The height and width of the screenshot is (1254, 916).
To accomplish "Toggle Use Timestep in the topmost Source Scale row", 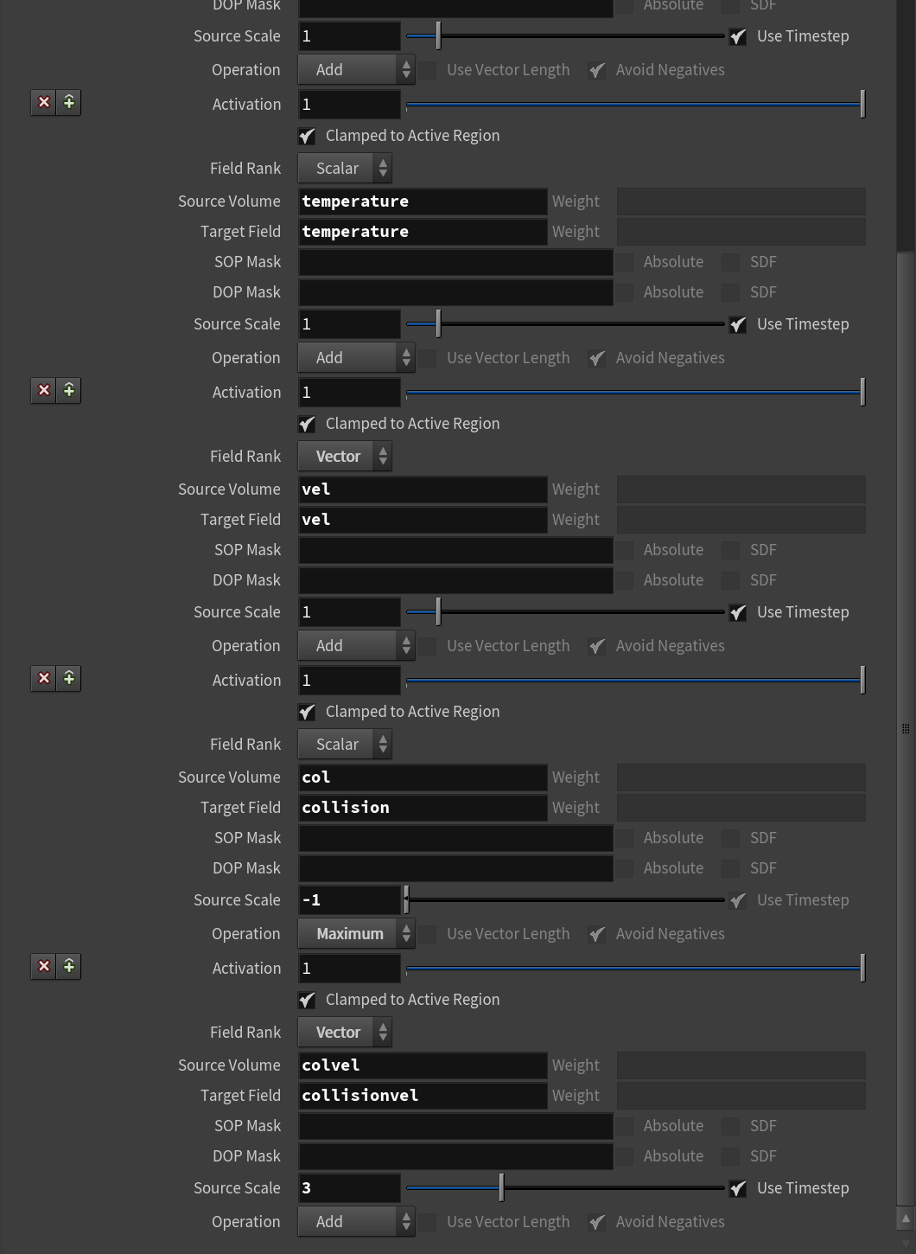I will 738,36.
